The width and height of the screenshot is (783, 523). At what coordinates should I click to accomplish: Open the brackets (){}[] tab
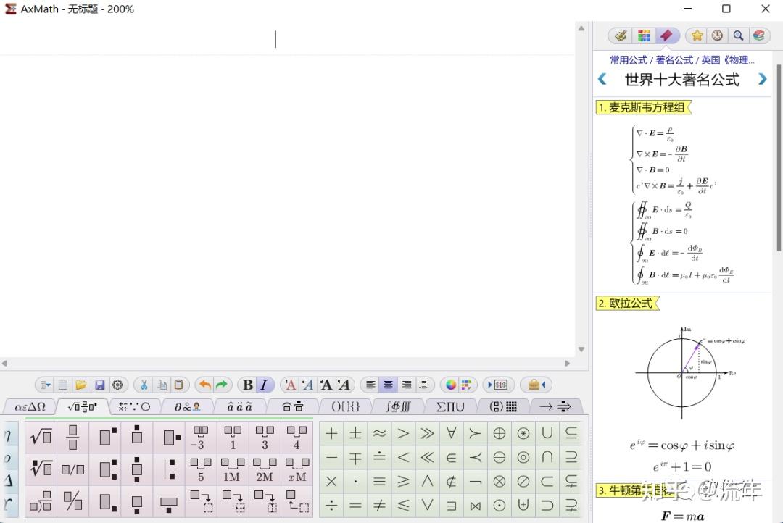point(346,406)
